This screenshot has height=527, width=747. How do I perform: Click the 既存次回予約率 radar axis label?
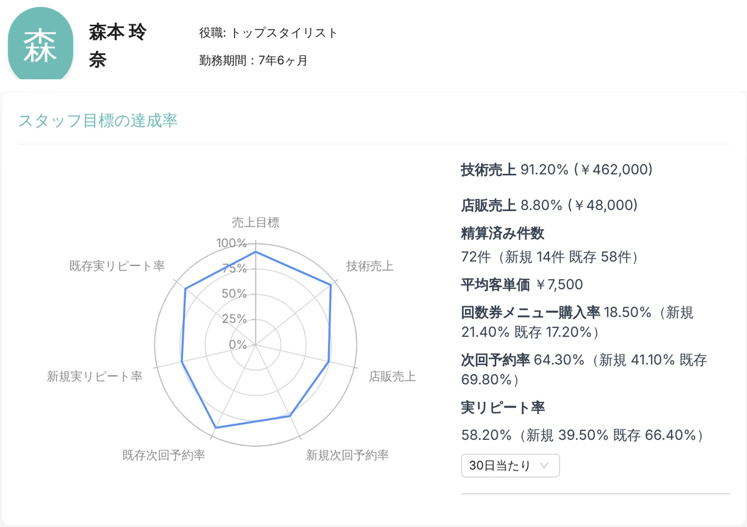coord(164,455)
